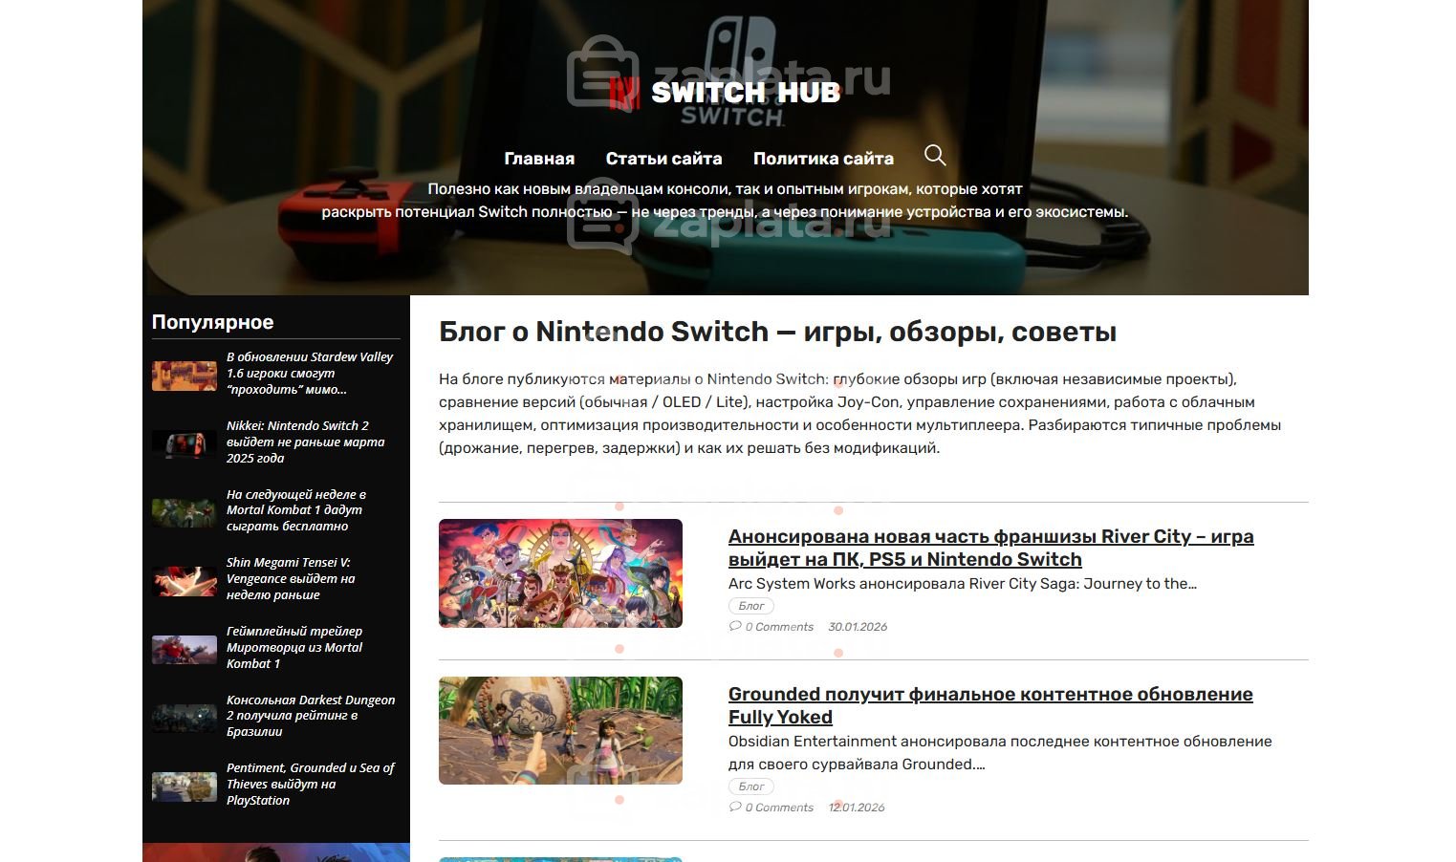The image size is (1456, 862).
Task: Open Pentiment, Grounded and Sea of Thieves link
Action: (x=311, y=784)
